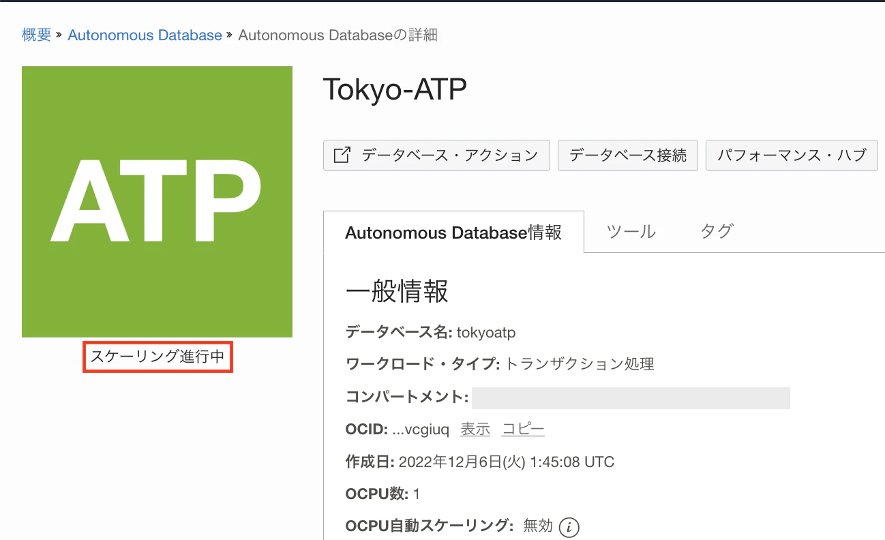
Task: Click the ワークロード・タイプ トランザクション処理 line
Action: click(500, 364)
